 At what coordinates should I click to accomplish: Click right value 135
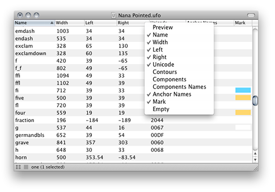[123, 53]
